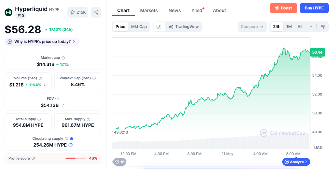Click the Profile score bar
The height and width of the screenshot is (169, 334).
click(76, 158)
